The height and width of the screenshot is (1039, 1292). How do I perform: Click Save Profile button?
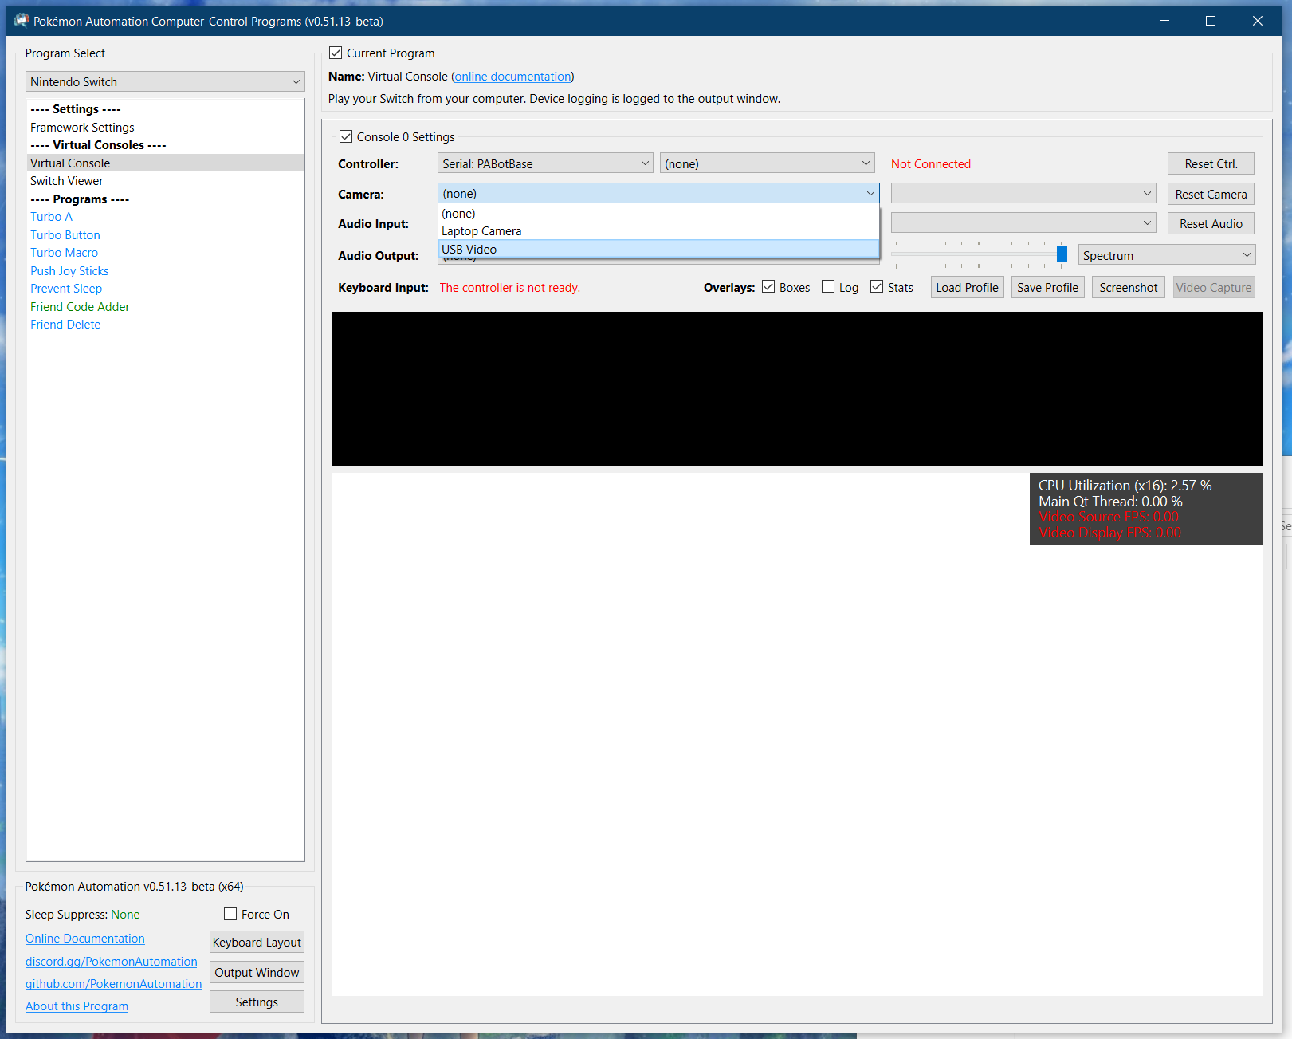(x=1047, y=288)
